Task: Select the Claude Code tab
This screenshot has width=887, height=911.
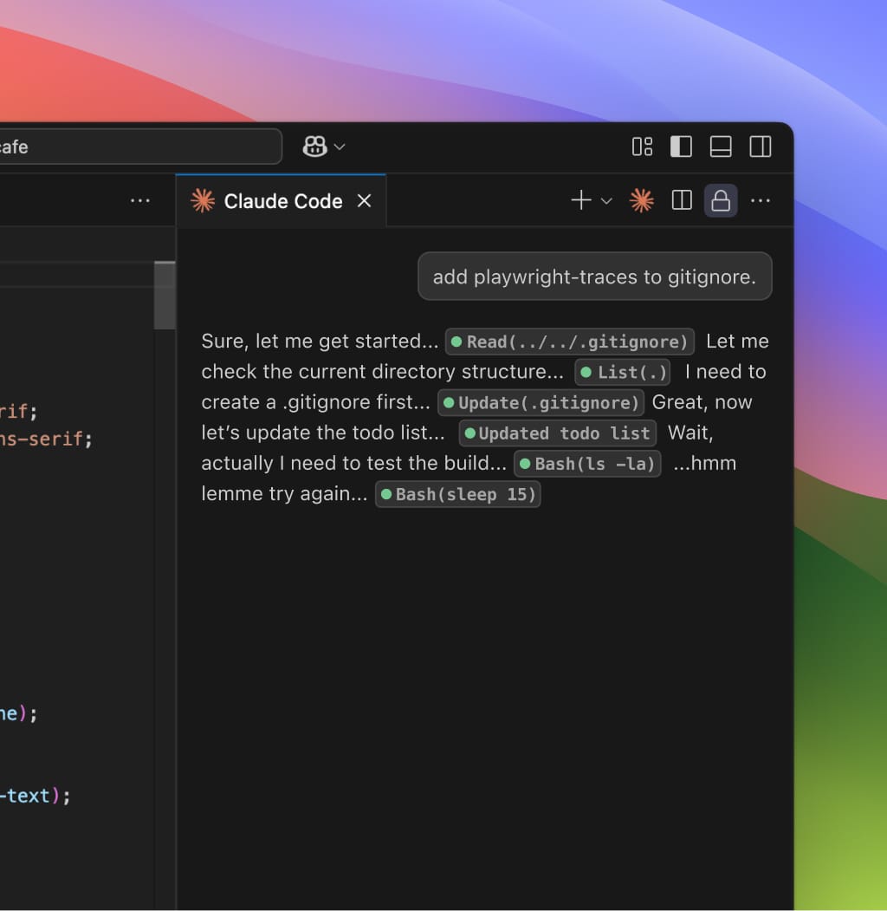Action: (282, 201)
